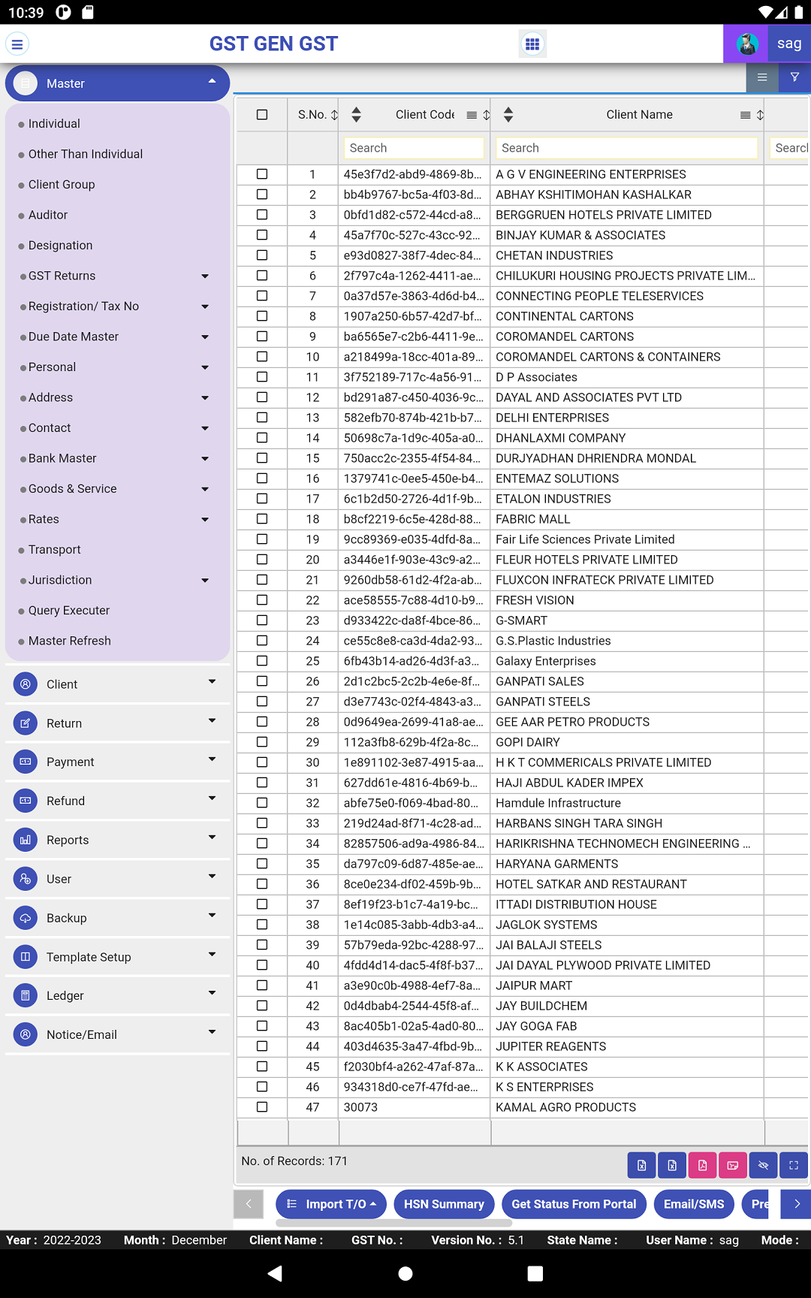The height and width of the screenshot is (1298, 811).
Task: Click the User module icon
Action: pos(26,879)
